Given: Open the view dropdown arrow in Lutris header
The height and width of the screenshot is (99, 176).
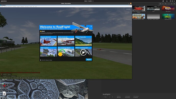Looking at the screenshot, I should pos(163,4).
